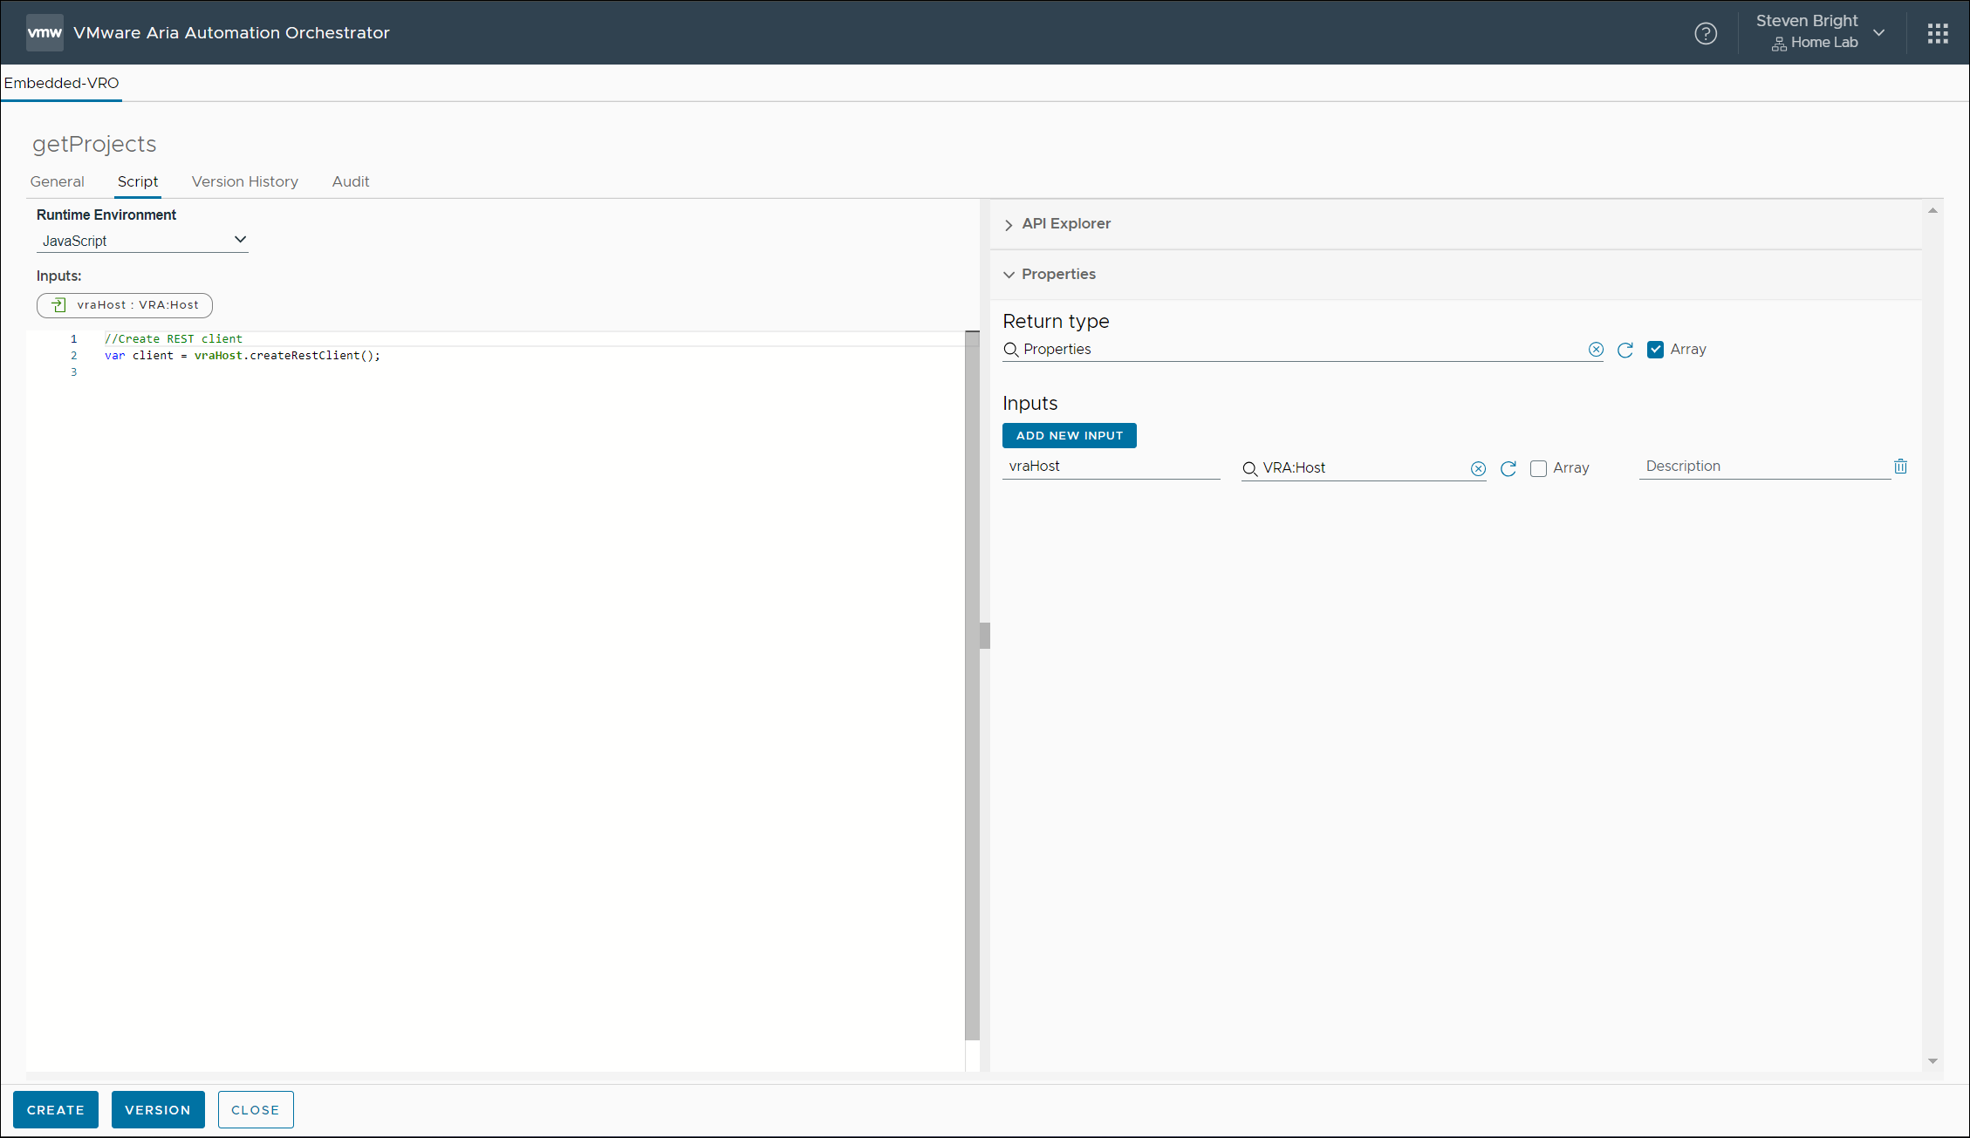Viewport: 1970px width, 1138px height.
Task: Open the General tab
Action: pyautogui.click(x=57, y=181)
